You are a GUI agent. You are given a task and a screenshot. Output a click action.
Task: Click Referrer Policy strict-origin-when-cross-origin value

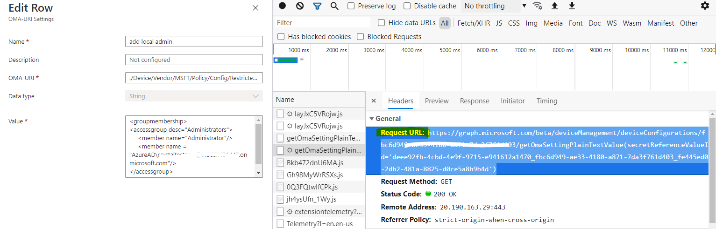coord(494,220)
